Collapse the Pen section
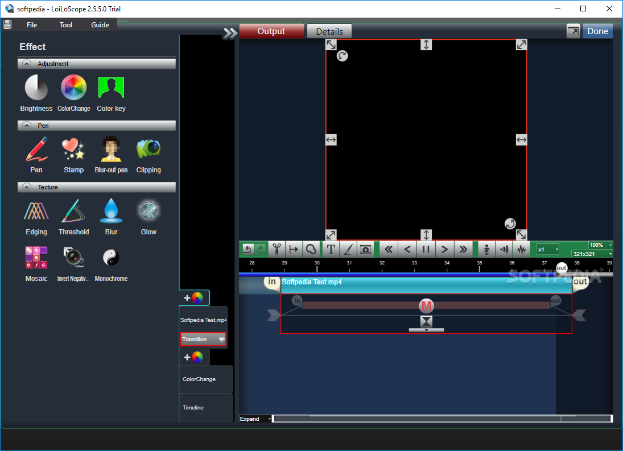This screenshot has width=623, height=451. point(27,126)
